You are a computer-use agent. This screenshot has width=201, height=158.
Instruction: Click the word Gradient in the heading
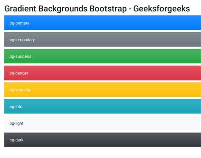[x=20, y=8]
